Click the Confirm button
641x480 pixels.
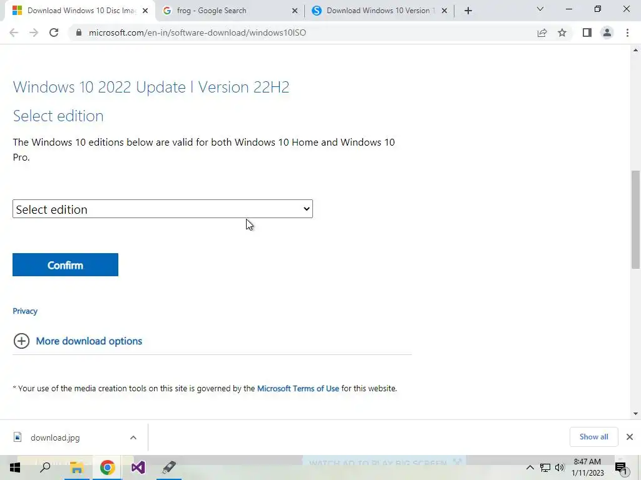coord(65,265)
